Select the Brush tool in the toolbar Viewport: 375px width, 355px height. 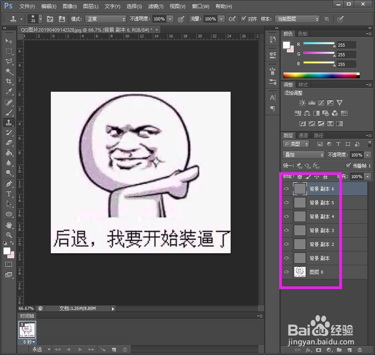8,112
